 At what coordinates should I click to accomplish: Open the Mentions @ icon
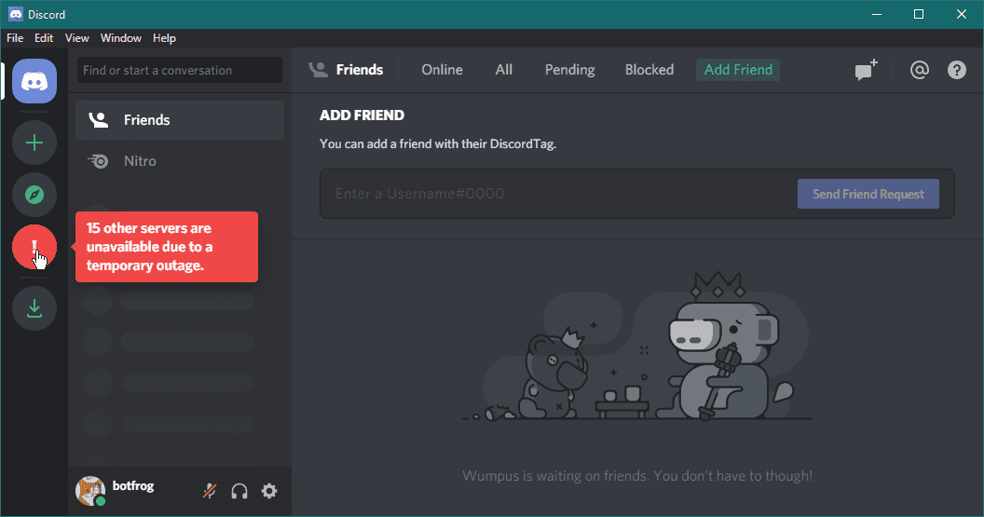pyautogui.click(x=920, y=70)
